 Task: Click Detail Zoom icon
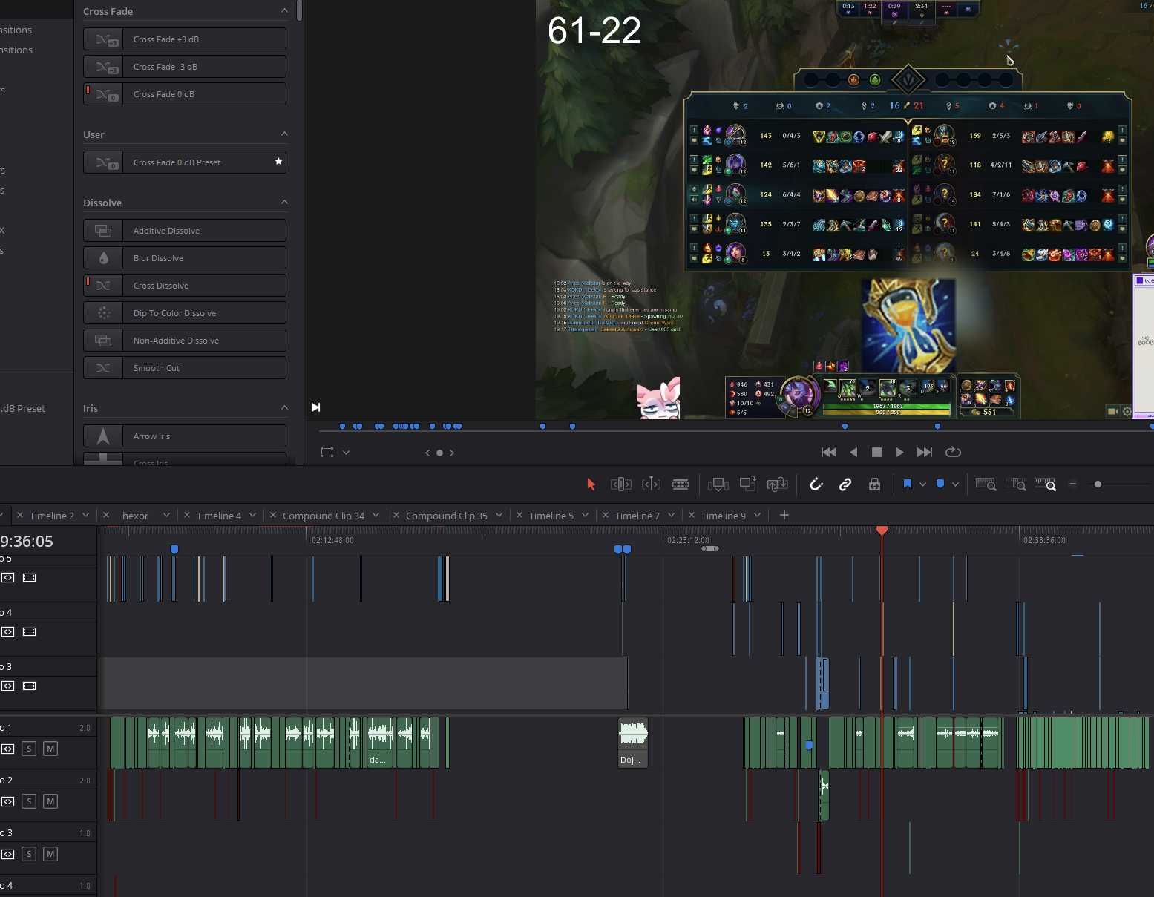[1016, 484]
